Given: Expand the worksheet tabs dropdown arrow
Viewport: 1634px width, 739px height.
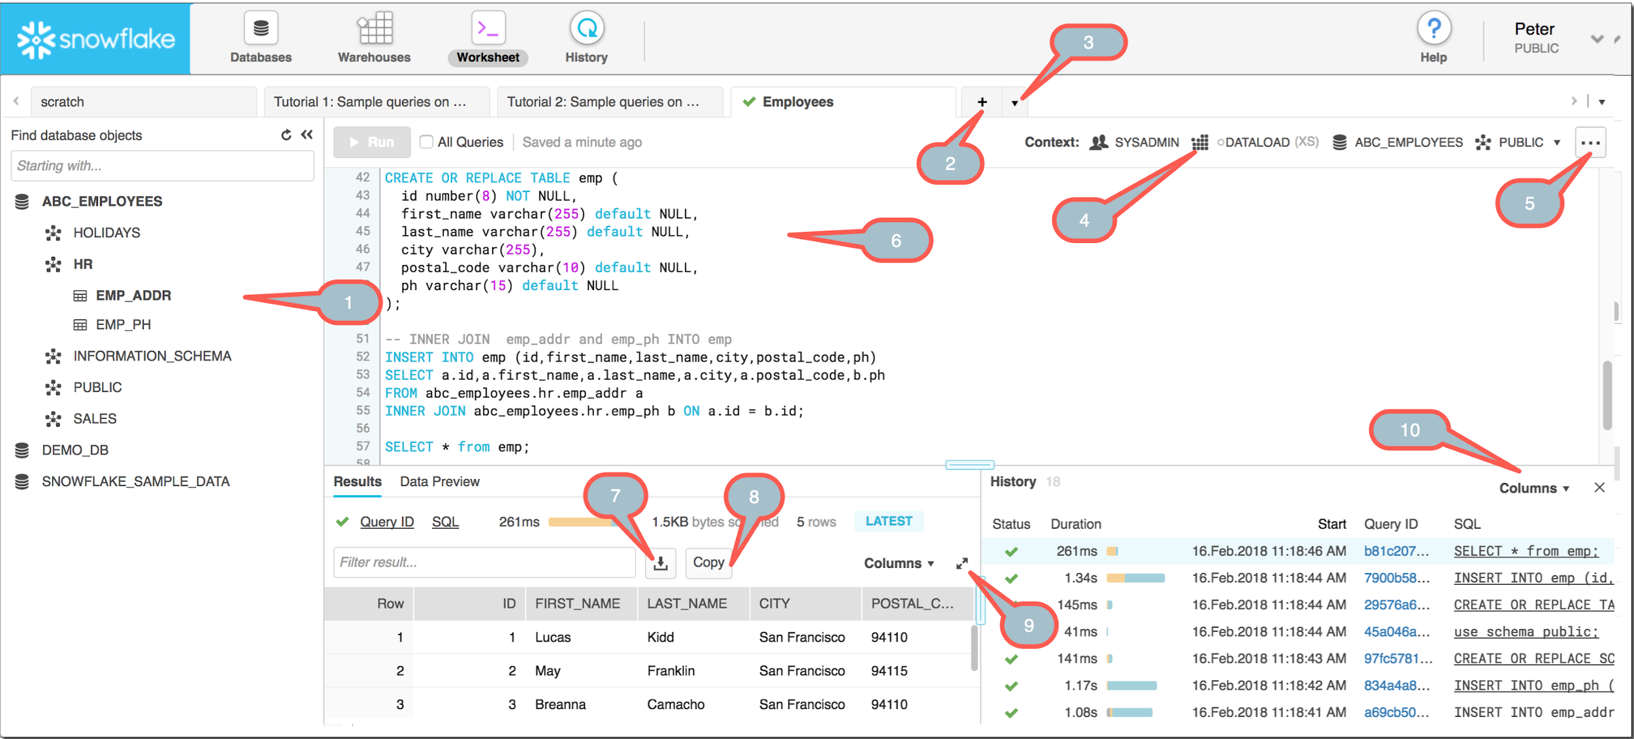Looking at the screenshot, I should (1018, 101).
